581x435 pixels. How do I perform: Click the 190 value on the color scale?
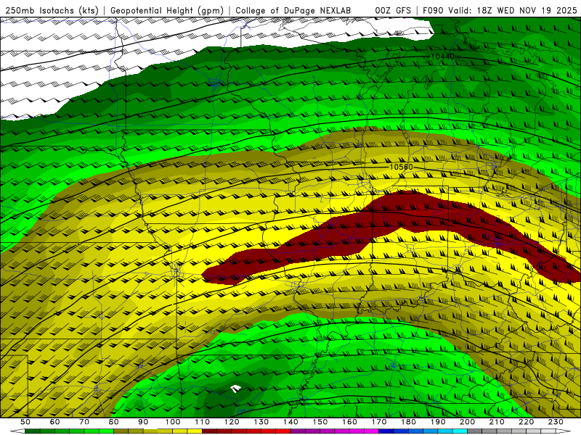439,422
